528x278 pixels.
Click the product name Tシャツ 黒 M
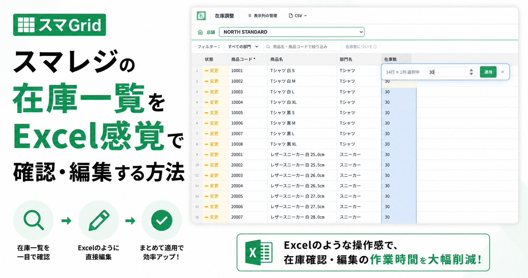(283, 123)
